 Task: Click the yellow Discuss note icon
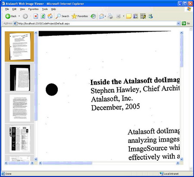(128, 16)
